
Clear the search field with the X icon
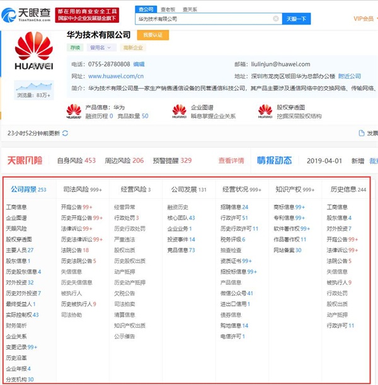tap(276, 19)
